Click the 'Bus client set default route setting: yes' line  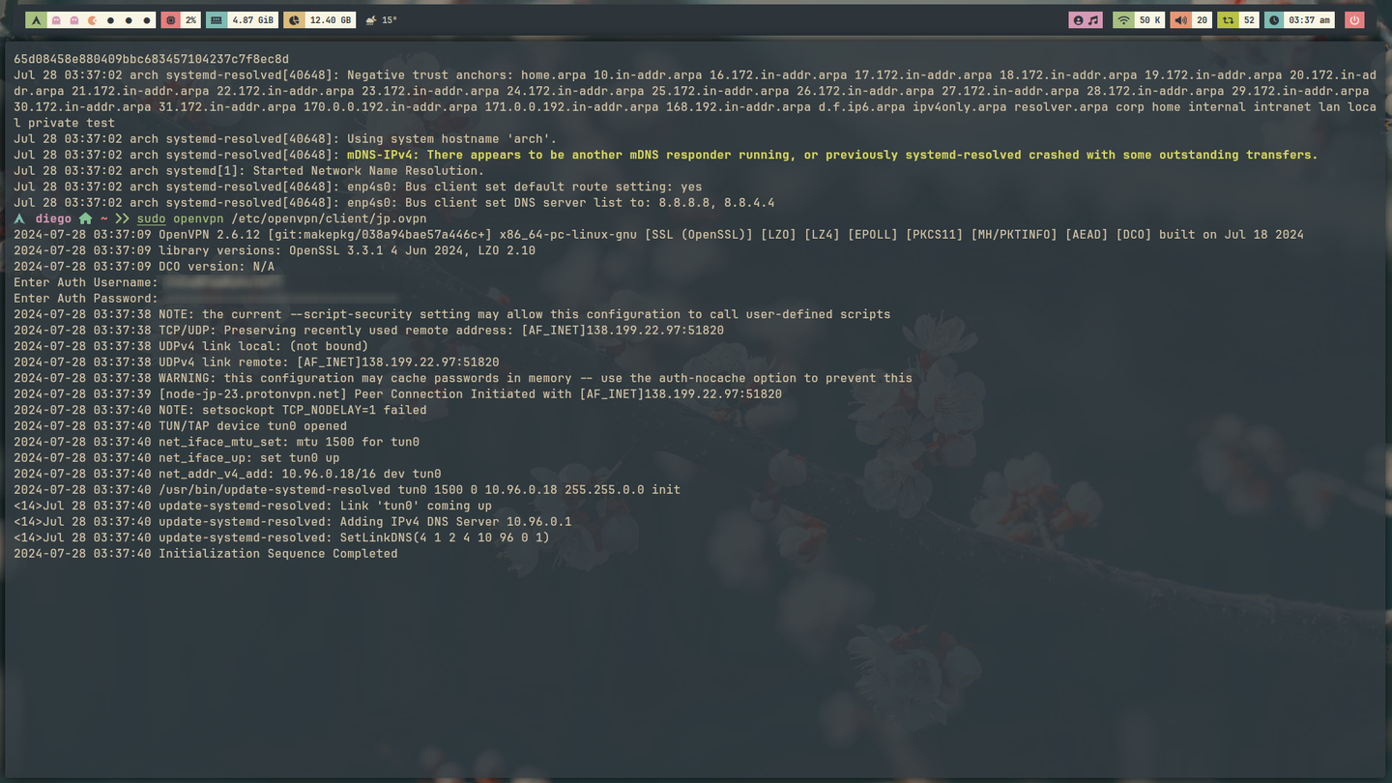pyautogui.click(x=358, y=187)
